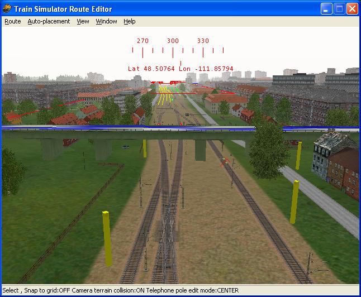The image size is (361, 297).
Task: Open the Route menu
Action: pyautogui.click(x=12, y=21)
